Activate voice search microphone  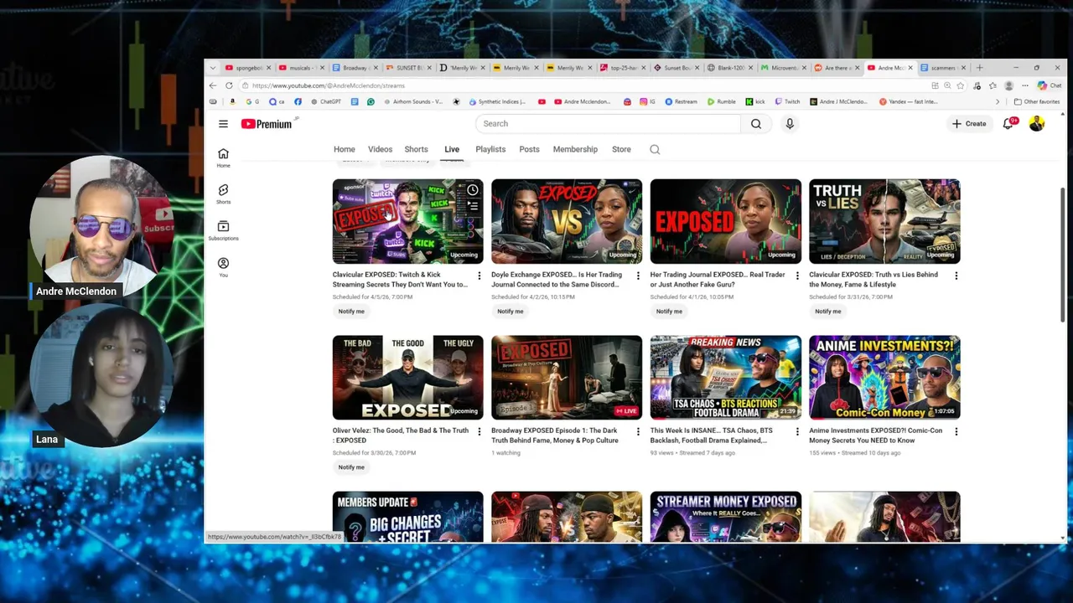(790, 124)
